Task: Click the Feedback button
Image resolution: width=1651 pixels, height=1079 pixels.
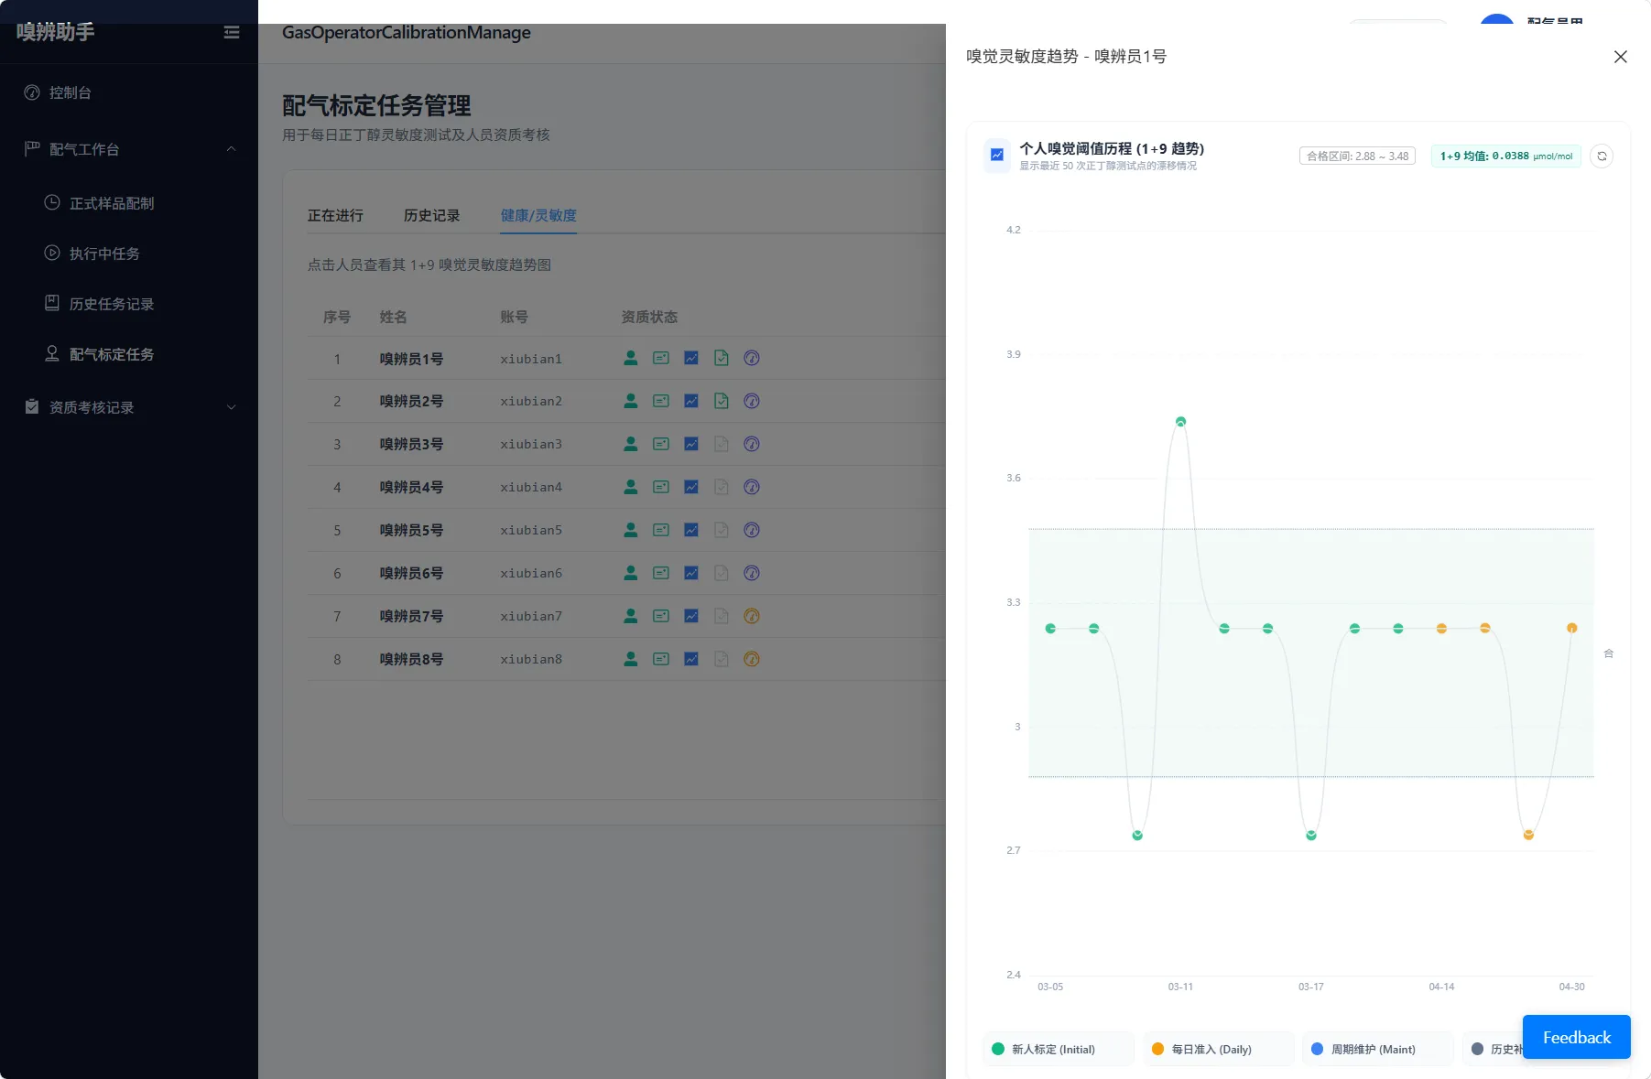Action: pyautogui.click(x=1576, y=1037)
